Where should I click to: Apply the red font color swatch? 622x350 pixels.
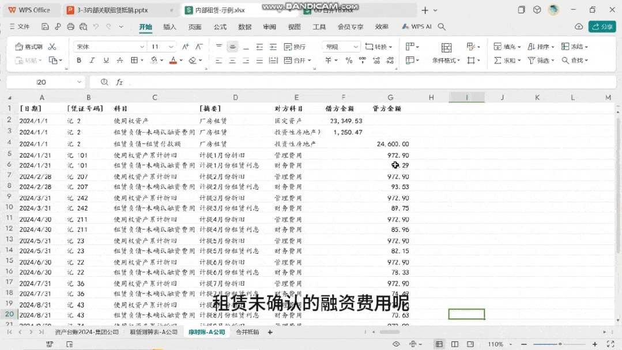tap(173, 61)
